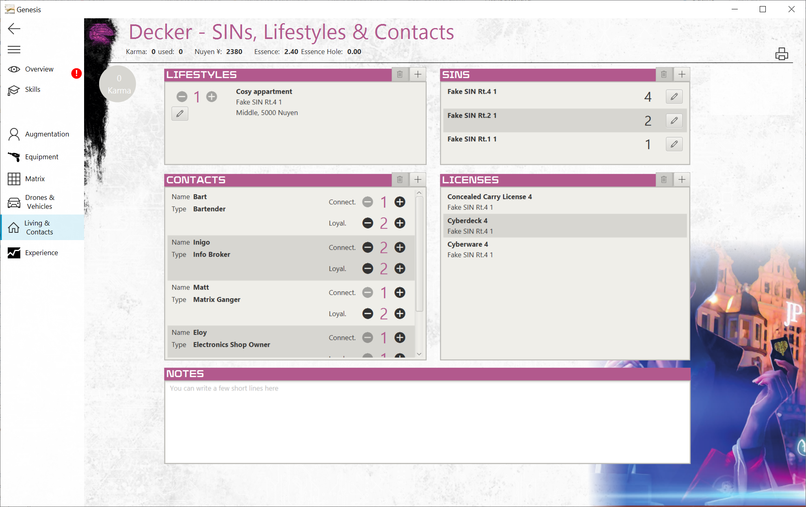Delete selected SIN with trash icon
The height and width of the screenshot is (507, 806).
coord(664,74)
